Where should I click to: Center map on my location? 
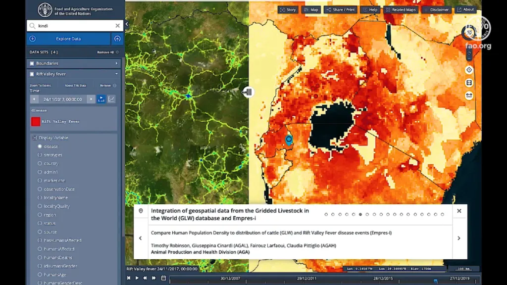pyautogui.click(x=469, y=70)
